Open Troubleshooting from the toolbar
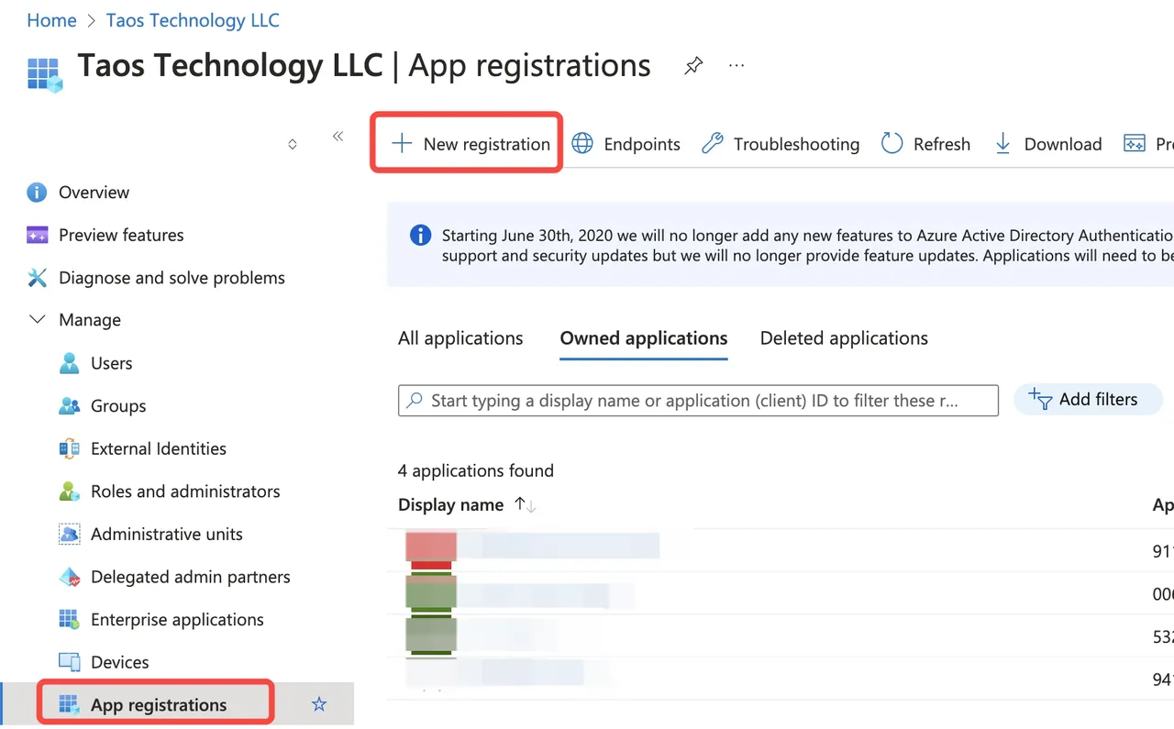This screenshot has height=729, width=1174. 781,144
